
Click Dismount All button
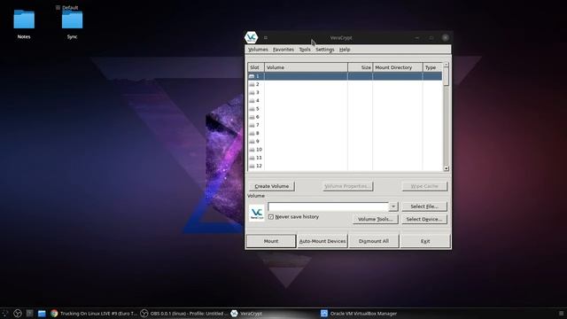[374, 241]
